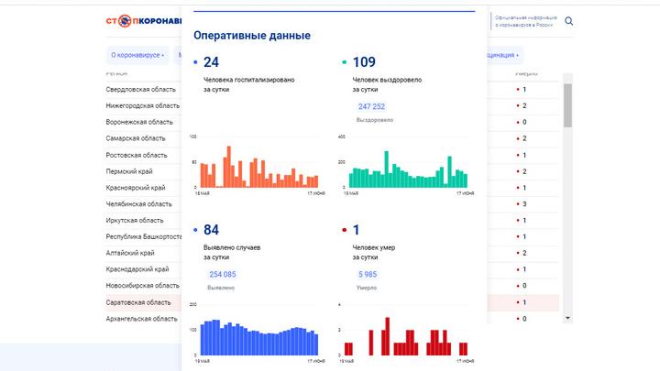Click Нижегородская область region row
The height and width of the screenshot is (371, 660).
tap(142, 106)
